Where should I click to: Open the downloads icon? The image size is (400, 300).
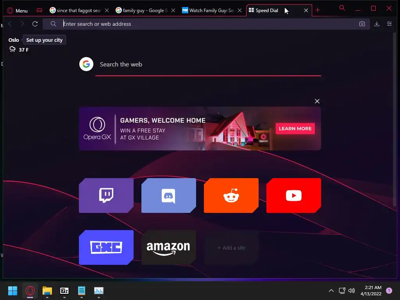[x=377, y=24]
